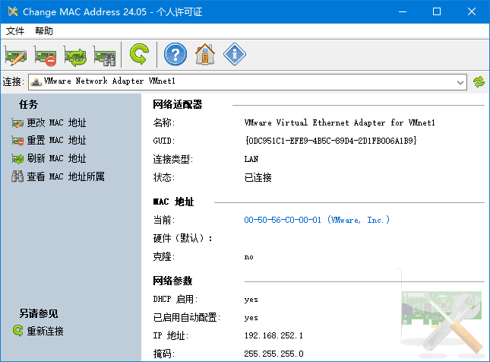Refresh connection list with green arrows icon
This screenshot has width=490, height=362.
479,82
